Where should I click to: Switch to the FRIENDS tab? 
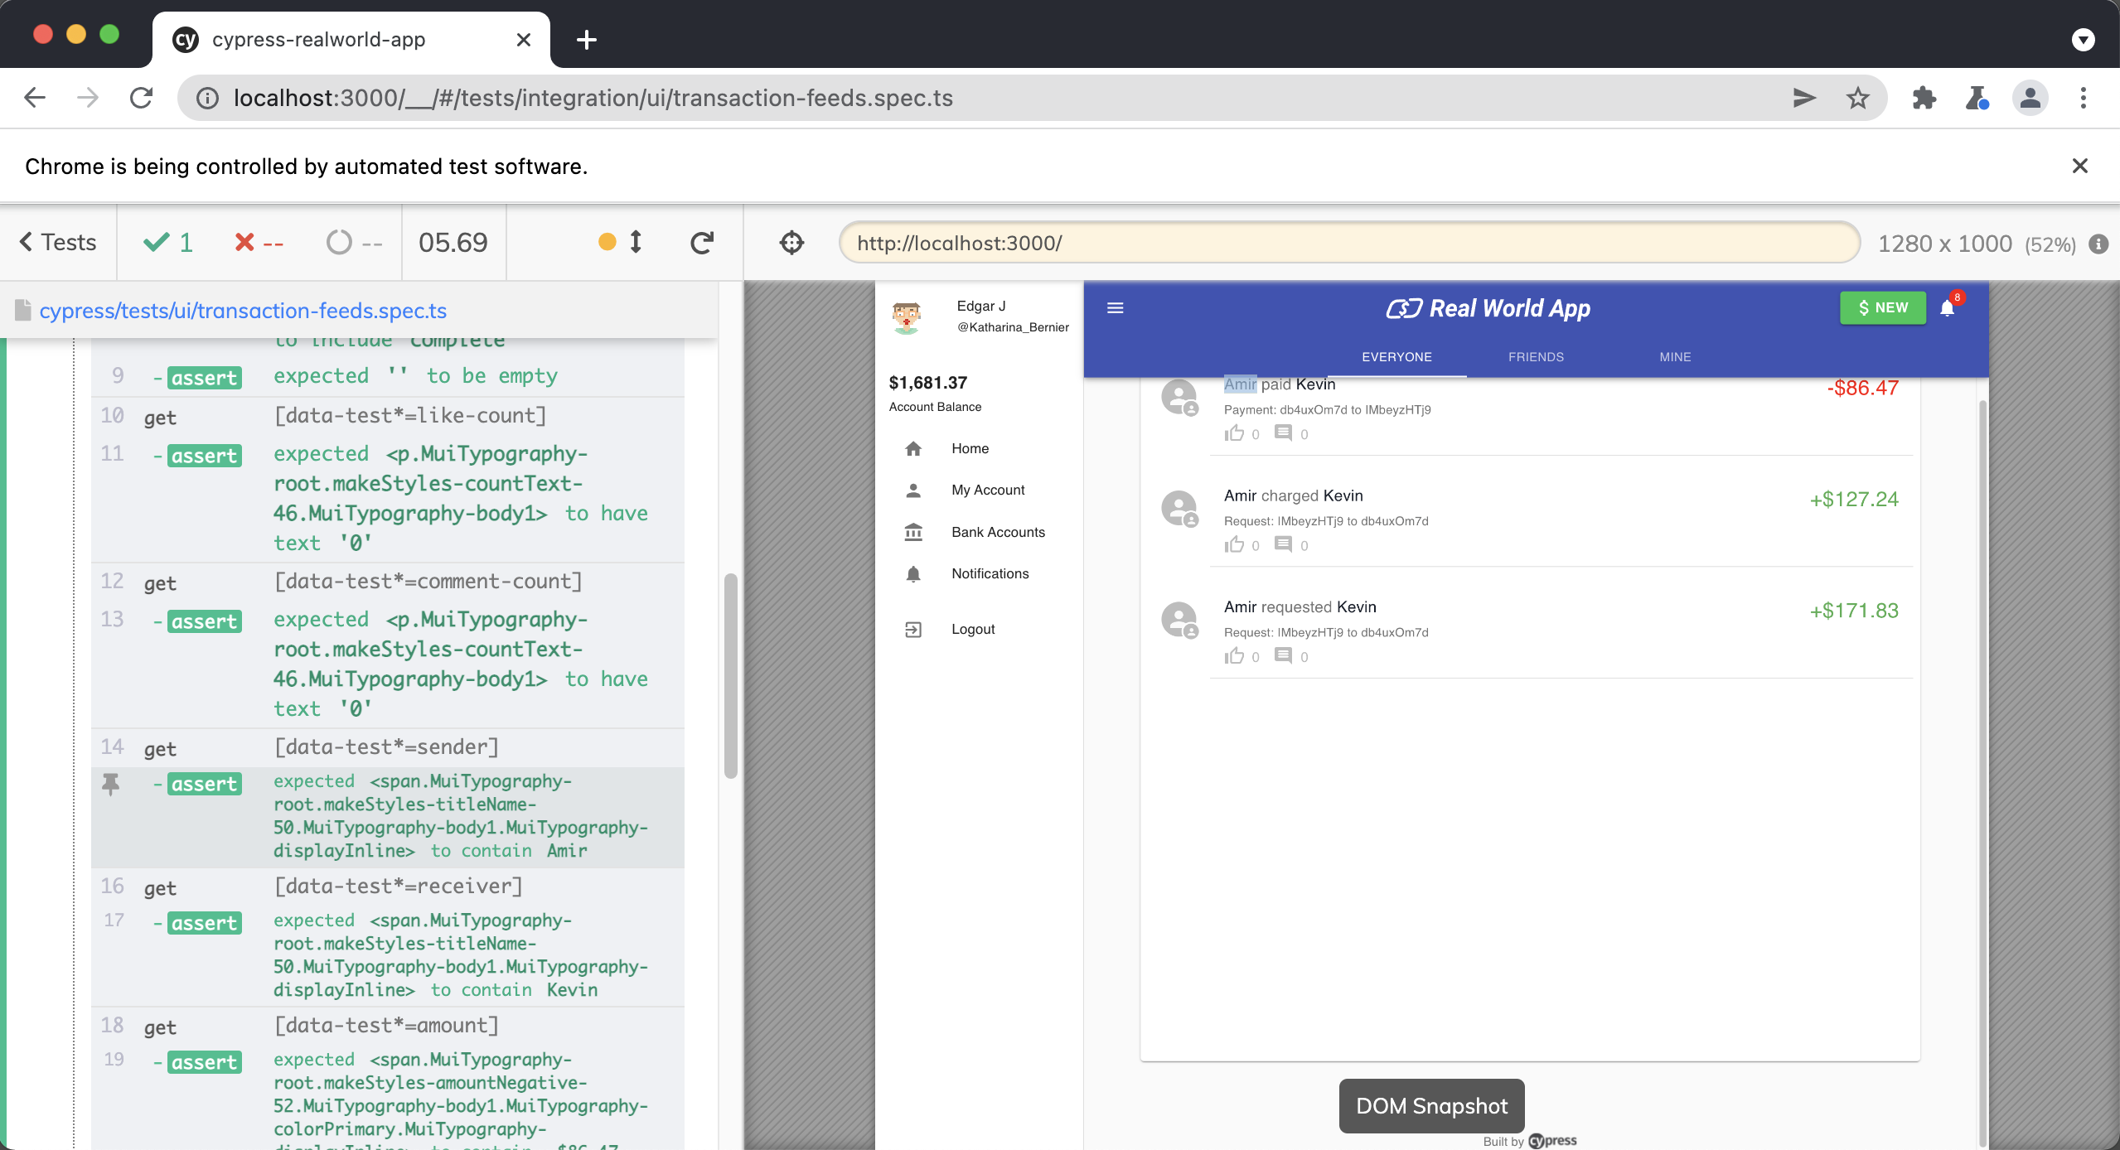click(x=1535, y=357)
